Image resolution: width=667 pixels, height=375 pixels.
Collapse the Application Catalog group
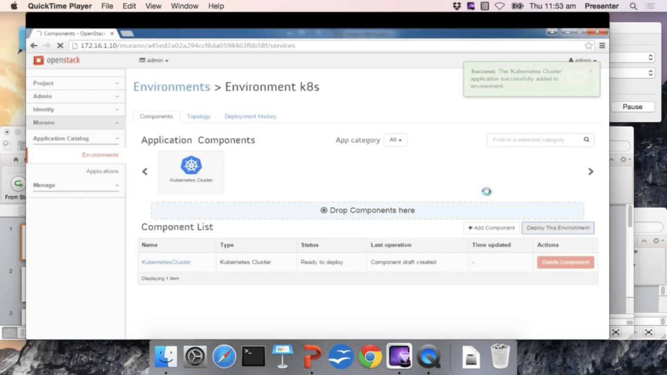[76, 139]
